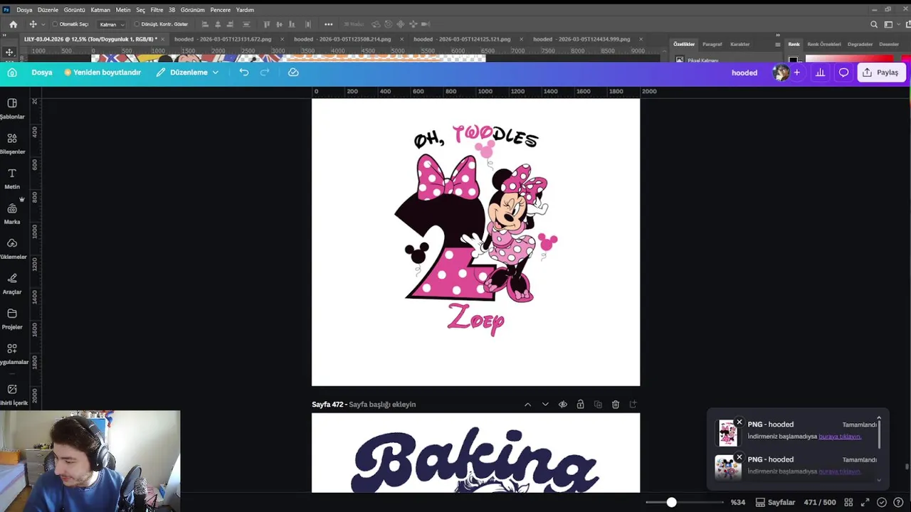The height and width of the screenshot is (512, 911).
Task: Expand the Düzenleme mode dropdown
Action: click(188, 73)
